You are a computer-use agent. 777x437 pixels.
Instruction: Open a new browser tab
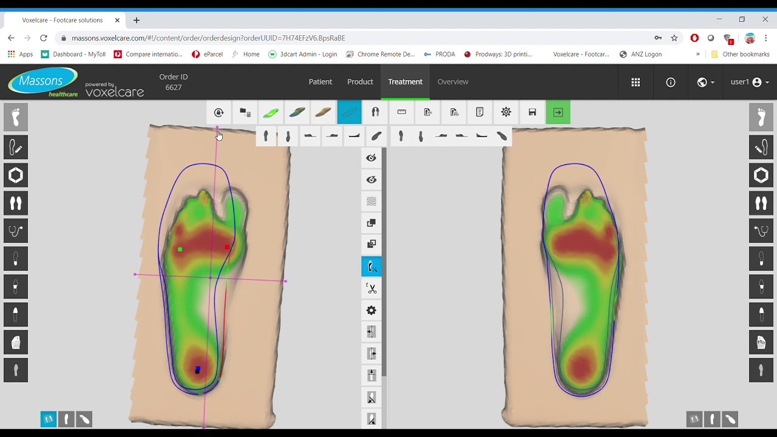pos(137,20)
